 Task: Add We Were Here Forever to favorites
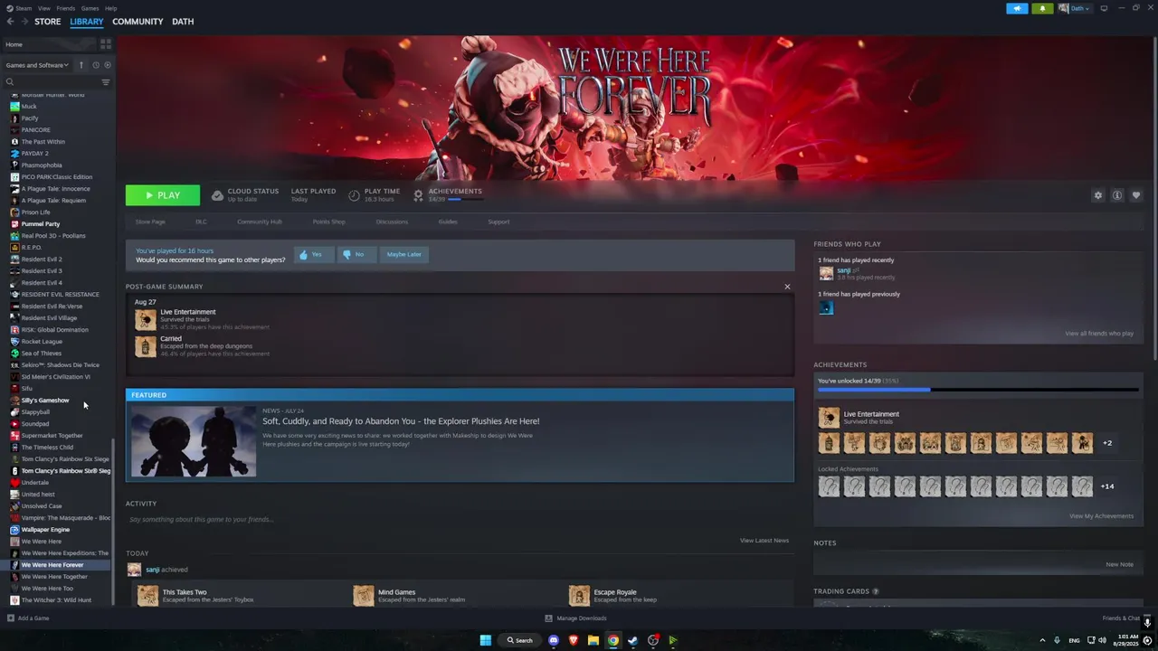[x=1136, y=195]
